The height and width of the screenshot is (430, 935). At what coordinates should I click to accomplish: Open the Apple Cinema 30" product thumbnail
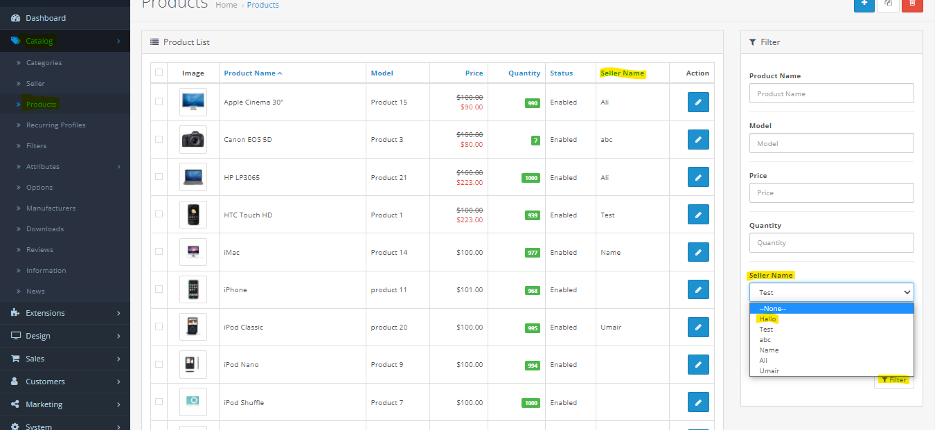[x=193, y=102]
